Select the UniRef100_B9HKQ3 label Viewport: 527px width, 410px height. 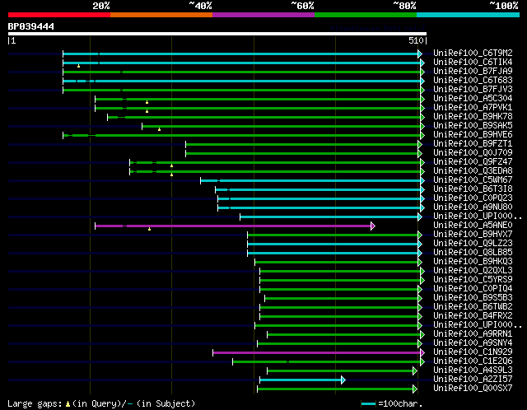click(x=473, y=262)
